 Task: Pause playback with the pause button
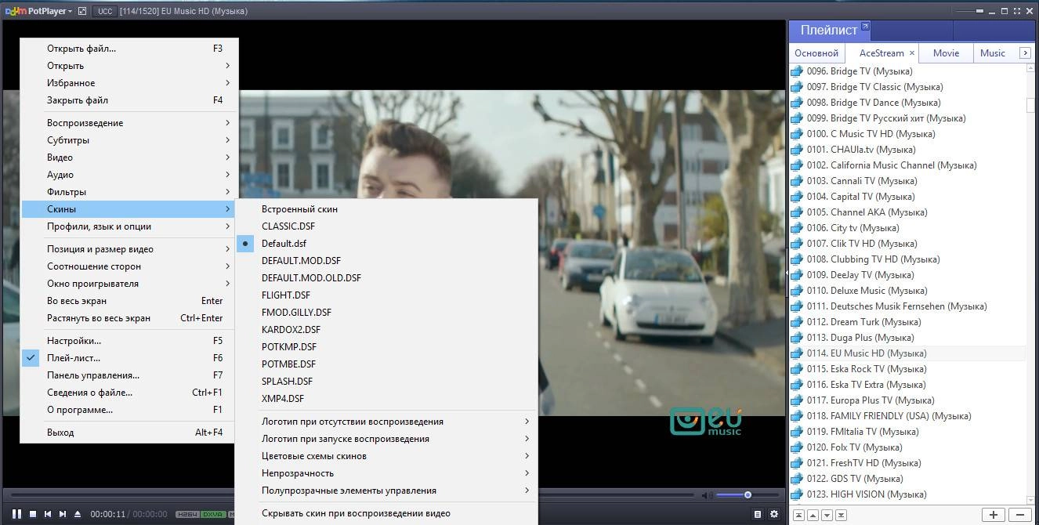[x=16, y=514]
